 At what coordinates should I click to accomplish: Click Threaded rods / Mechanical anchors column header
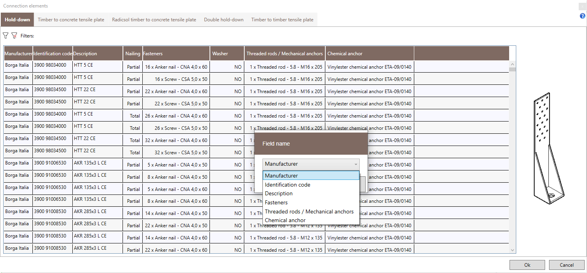point(285,53)
